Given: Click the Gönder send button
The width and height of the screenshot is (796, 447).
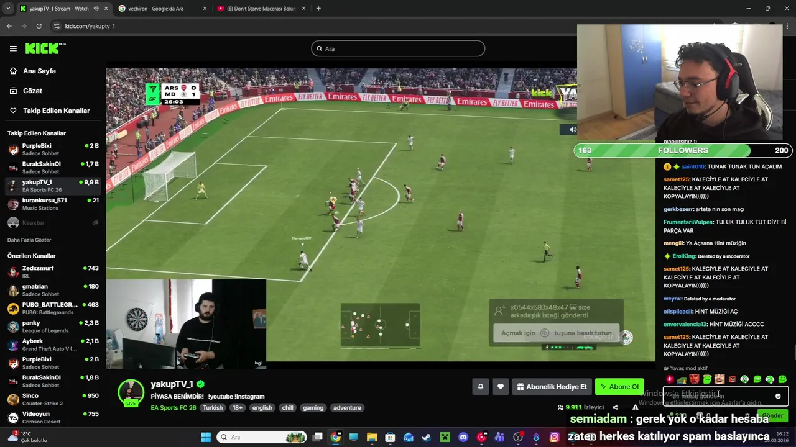Looking at the screenshot, I should click(x=772, y=415).
